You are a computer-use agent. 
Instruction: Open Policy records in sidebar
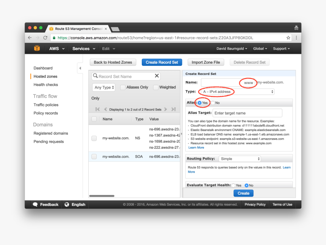46,113
